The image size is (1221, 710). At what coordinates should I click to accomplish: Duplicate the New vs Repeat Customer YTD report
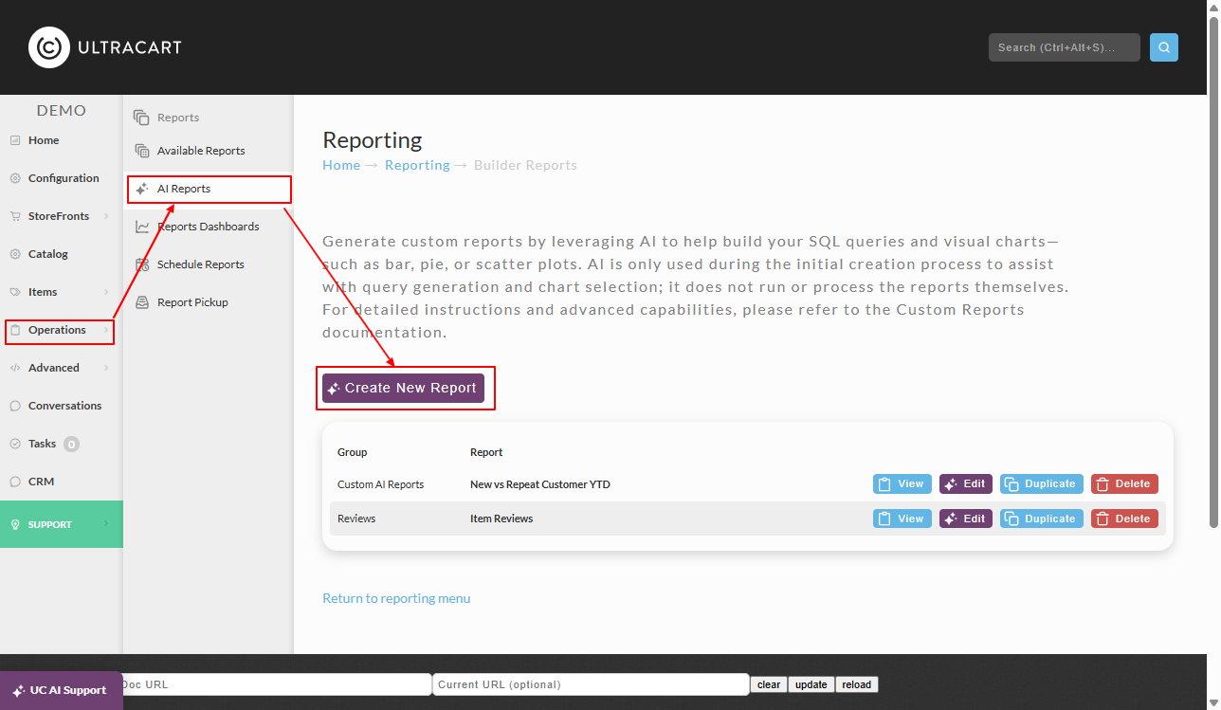coord(1042,483)
